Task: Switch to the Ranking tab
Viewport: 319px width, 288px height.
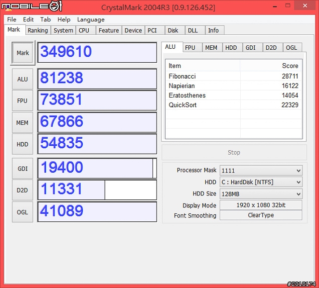Action: tap(38, 30)
